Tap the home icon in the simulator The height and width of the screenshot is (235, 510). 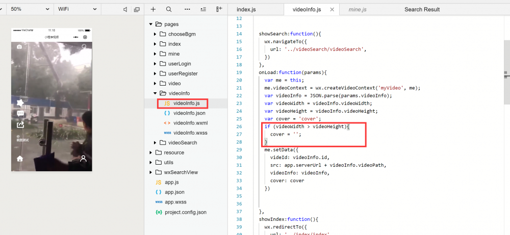pos(20,159)
